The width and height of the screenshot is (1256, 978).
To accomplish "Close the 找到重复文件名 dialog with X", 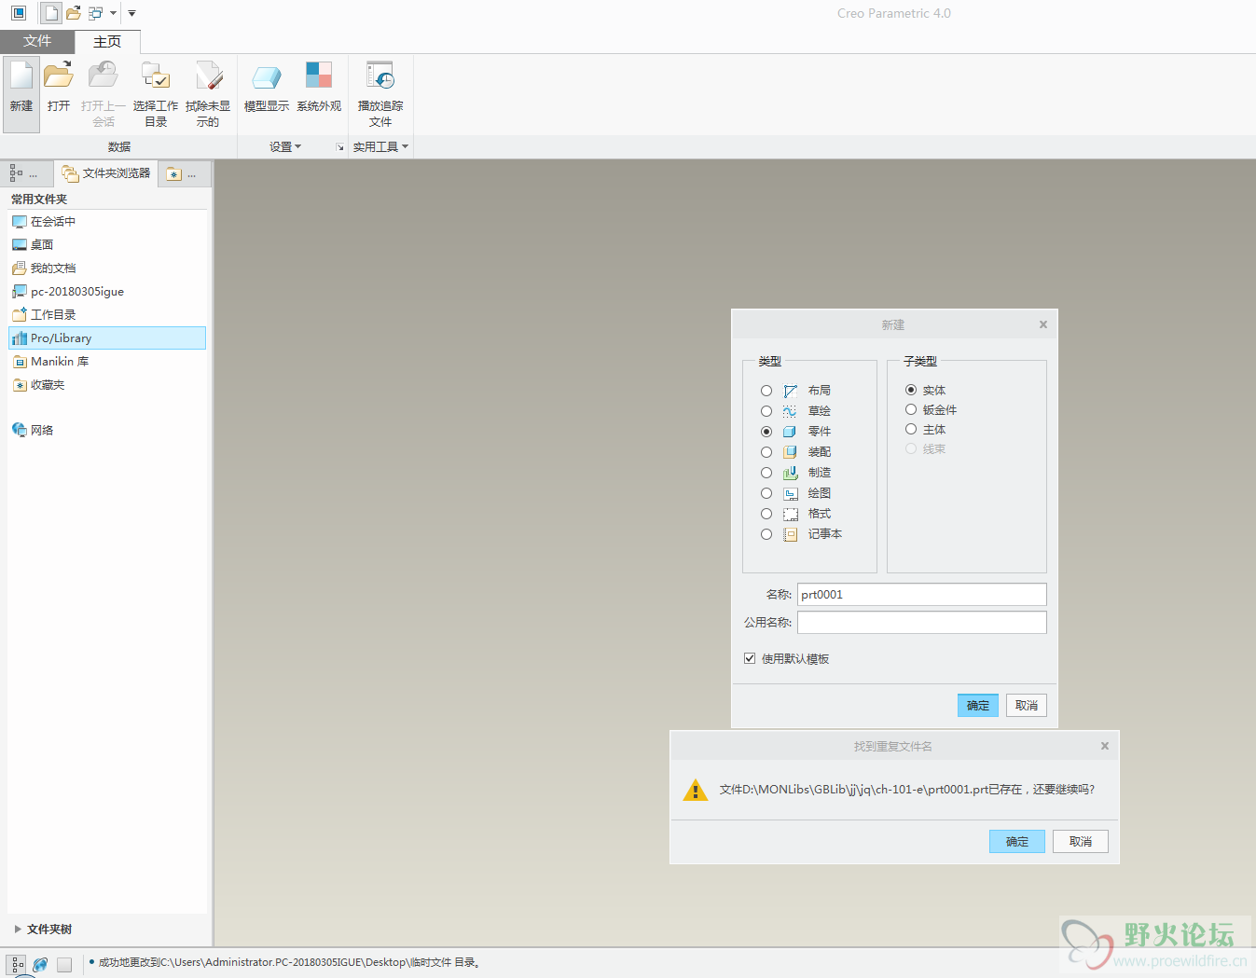I will 1105,746.
